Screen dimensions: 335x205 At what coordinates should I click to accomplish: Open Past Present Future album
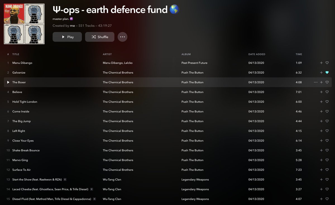(x=194, y=63)
